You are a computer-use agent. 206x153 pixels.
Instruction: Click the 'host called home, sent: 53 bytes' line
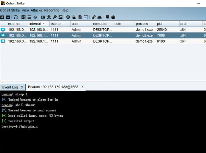(x=32, y=116)
